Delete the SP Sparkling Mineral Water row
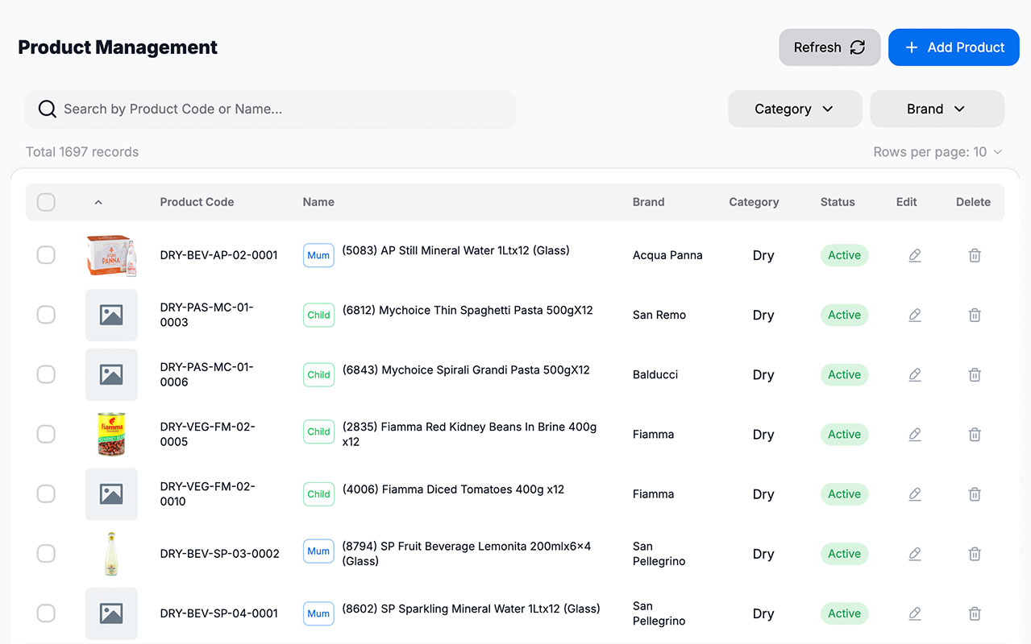The width and height of the screenshot is (1031, 644). 975,613
